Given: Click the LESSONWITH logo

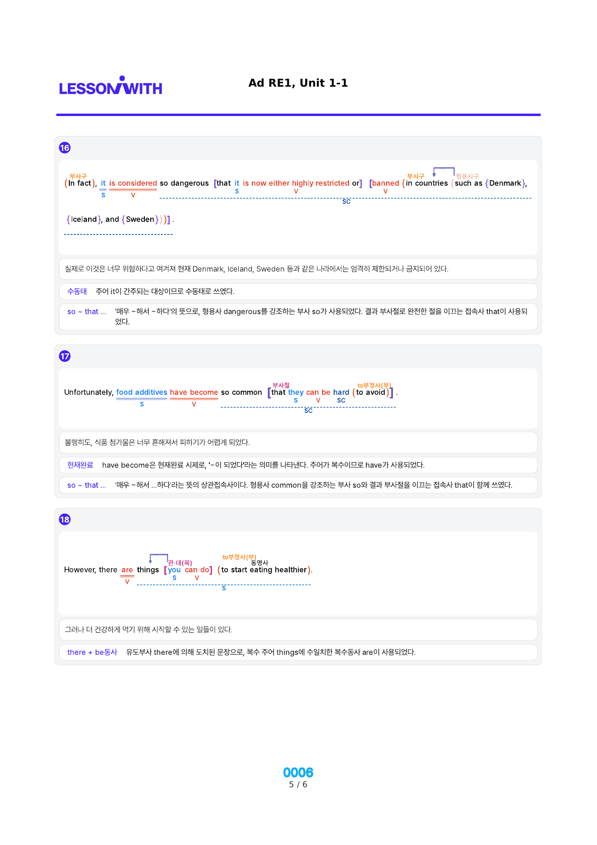Looking at the screenshot, I should 110,86.
